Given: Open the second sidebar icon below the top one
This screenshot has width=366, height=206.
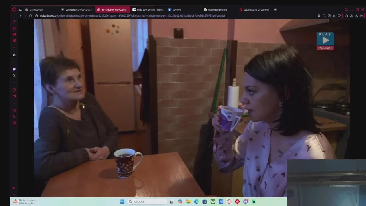Looking at the screenshot, I should tap(14, 28).
